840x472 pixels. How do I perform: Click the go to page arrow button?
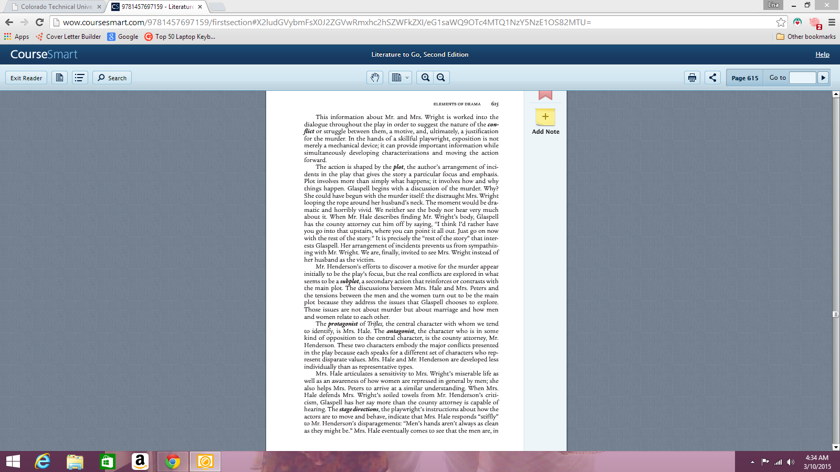pyautogui.click(x=823, y=78)
